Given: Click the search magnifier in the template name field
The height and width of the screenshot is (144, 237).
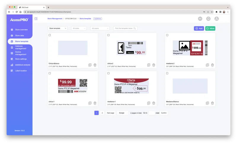Looking at the screenshot, I should (134, 28).
